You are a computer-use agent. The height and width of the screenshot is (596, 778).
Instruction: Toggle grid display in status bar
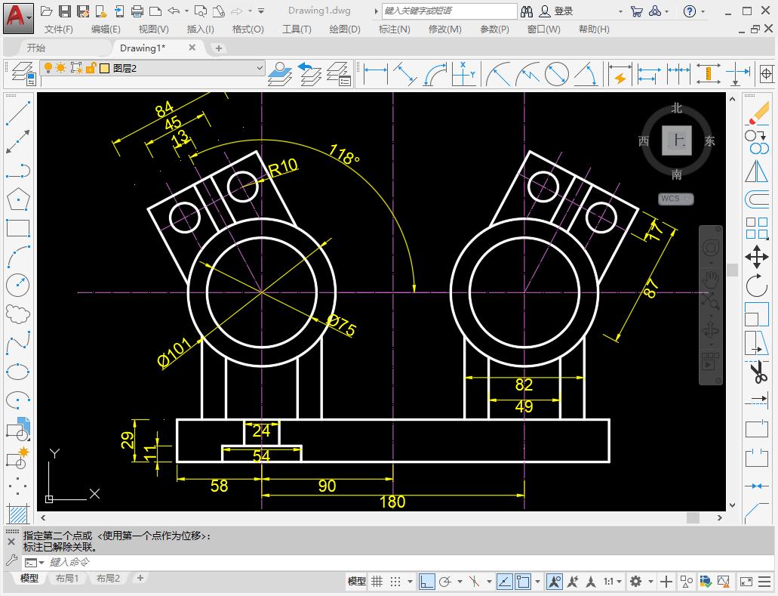[x=377, y=582]
